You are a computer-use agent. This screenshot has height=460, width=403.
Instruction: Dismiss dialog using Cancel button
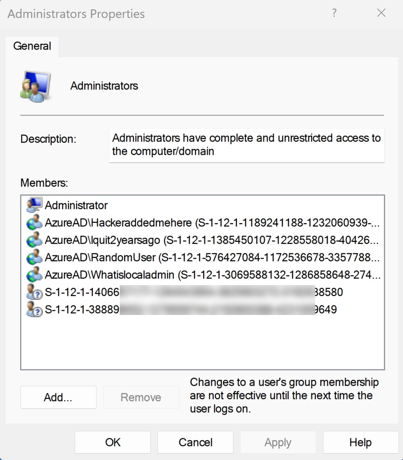195,442
